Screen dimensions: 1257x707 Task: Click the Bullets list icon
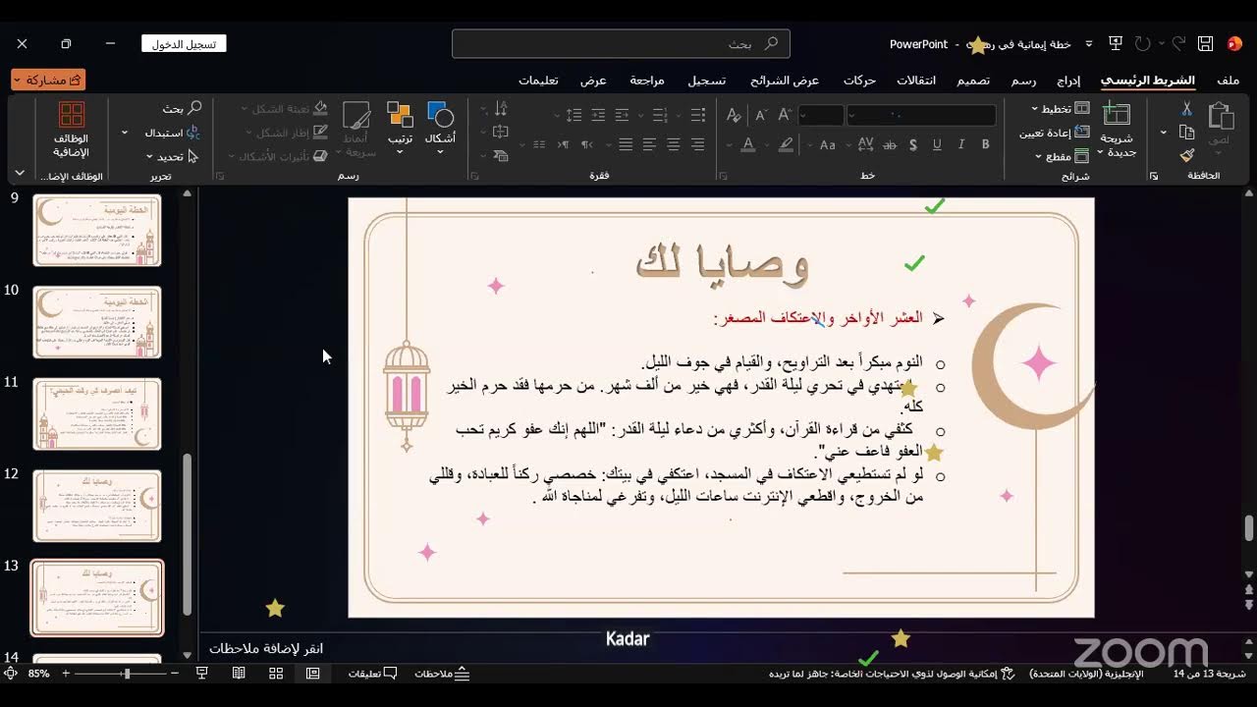coord(697,115)
